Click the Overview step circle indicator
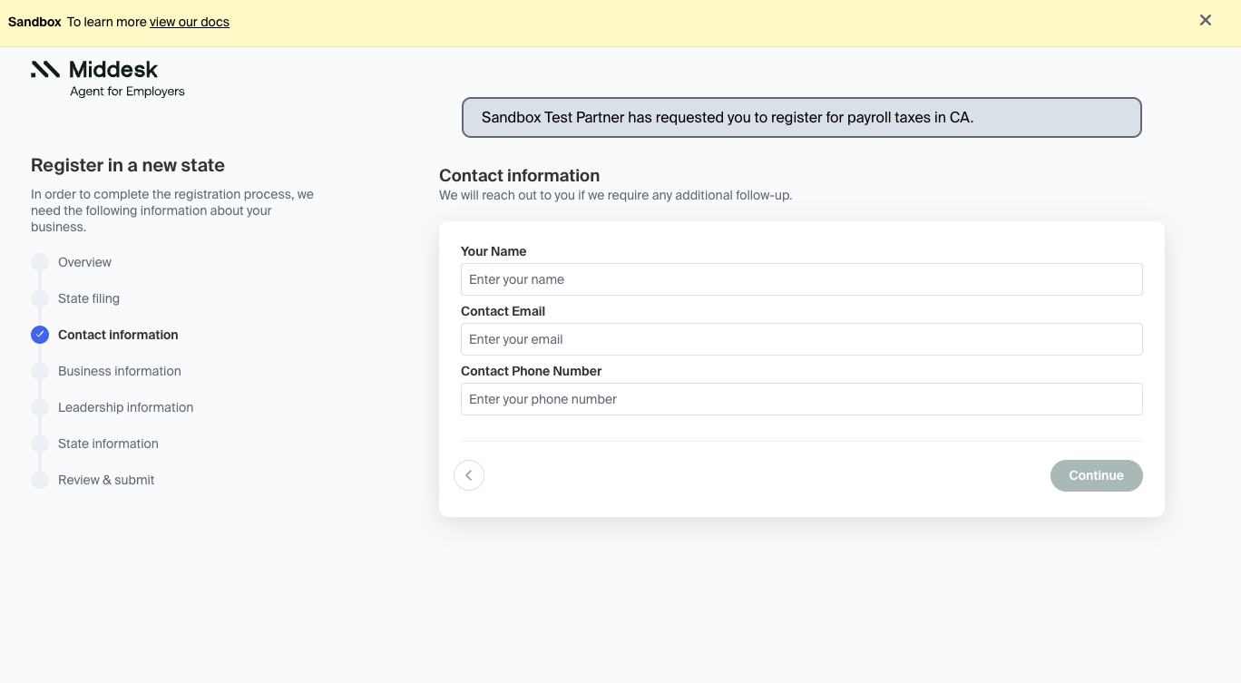 (40, 262)
